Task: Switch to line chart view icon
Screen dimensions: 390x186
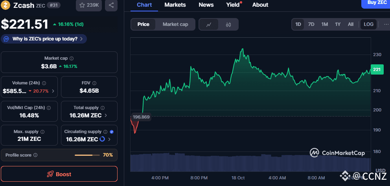Action: tap(209, 24)
